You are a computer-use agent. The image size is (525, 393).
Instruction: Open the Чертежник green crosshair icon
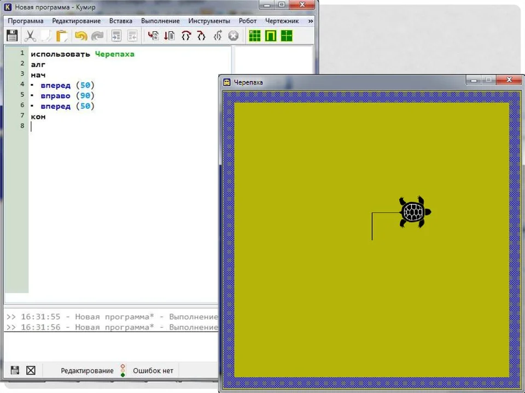pyautogui.click(x=287, y=36)
